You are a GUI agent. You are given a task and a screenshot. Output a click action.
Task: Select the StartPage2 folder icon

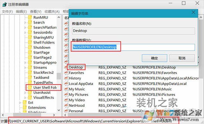click(30, 57)
